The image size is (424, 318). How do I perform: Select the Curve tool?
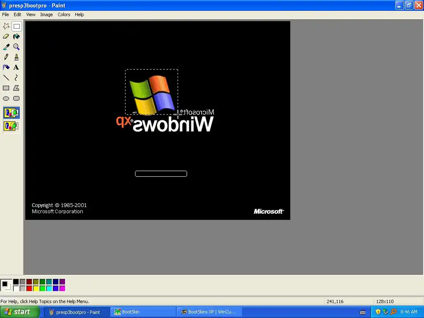tap(17, 77)
